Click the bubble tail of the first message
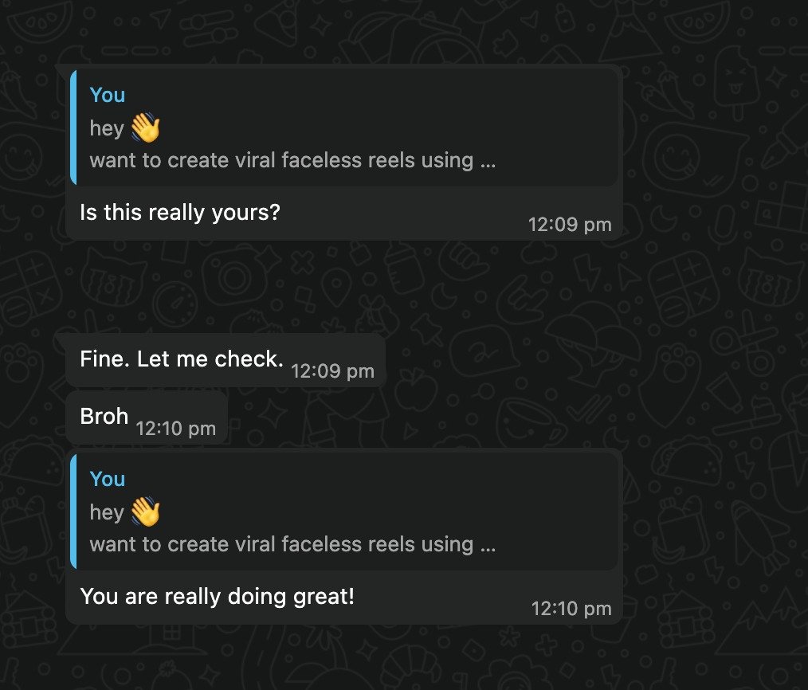 coord(61,70)
